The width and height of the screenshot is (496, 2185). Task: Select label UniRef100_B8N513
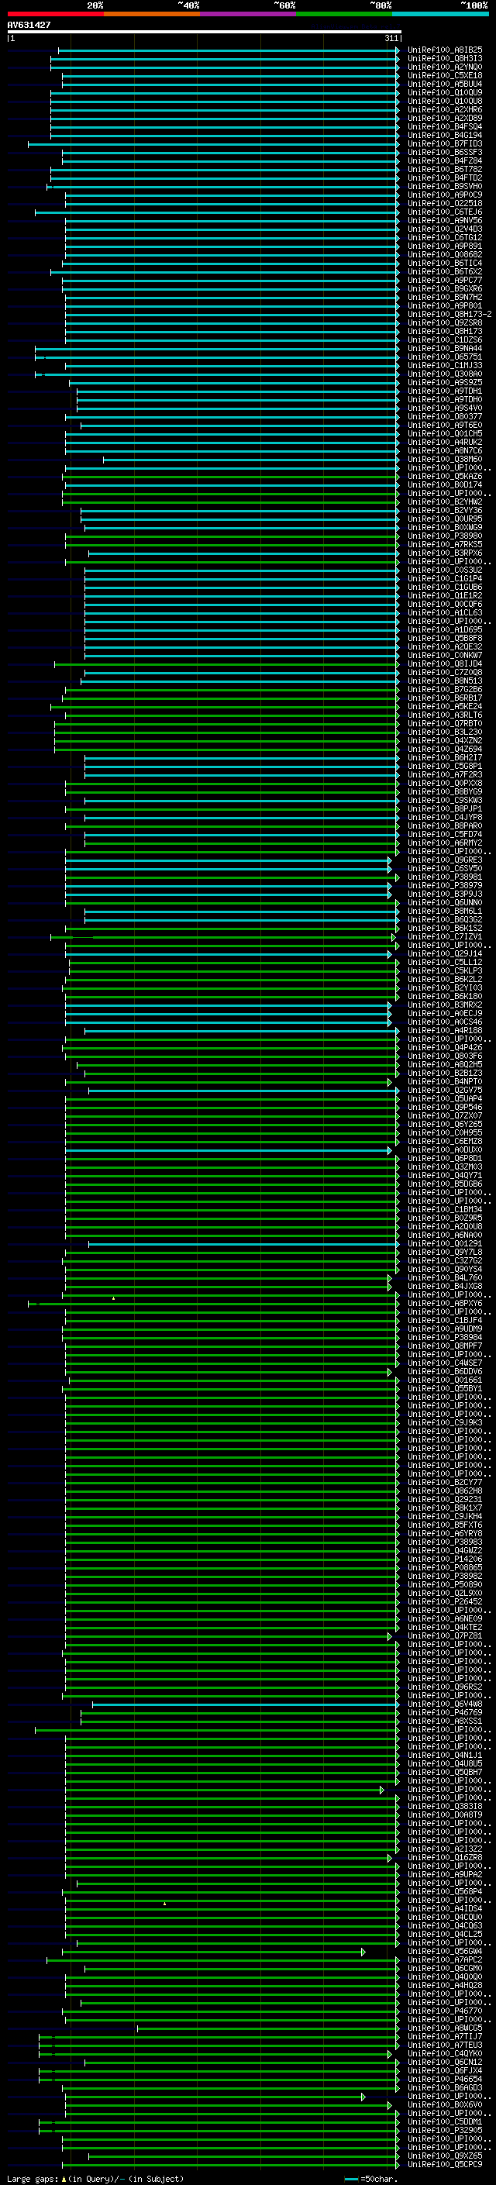point(444,681)
